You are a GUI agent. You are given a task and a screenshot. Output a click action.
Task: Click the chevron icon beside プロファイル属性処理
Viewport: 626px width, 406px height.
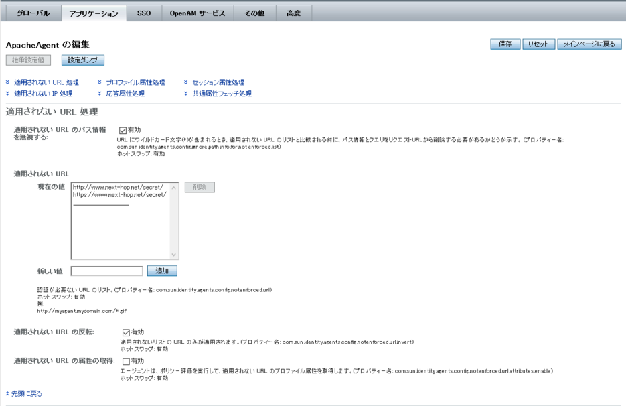(x=98, y=82)
